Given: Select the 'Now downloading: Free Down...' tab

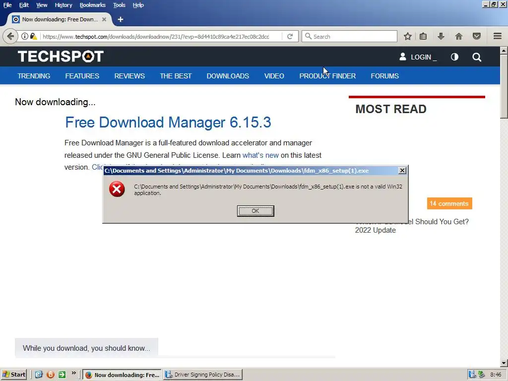Looking at the screenshot, I should pyautogui.click(x=60, y=19).
